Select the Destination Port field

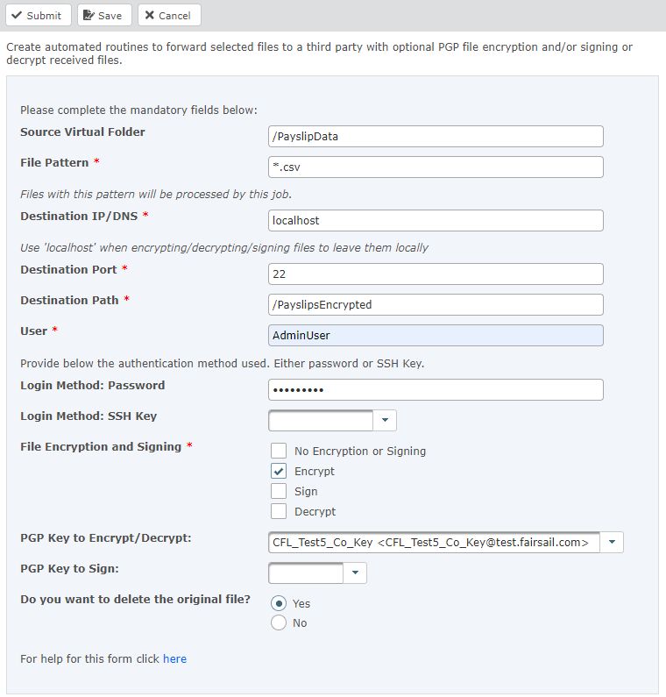click(x=436, y=274)
